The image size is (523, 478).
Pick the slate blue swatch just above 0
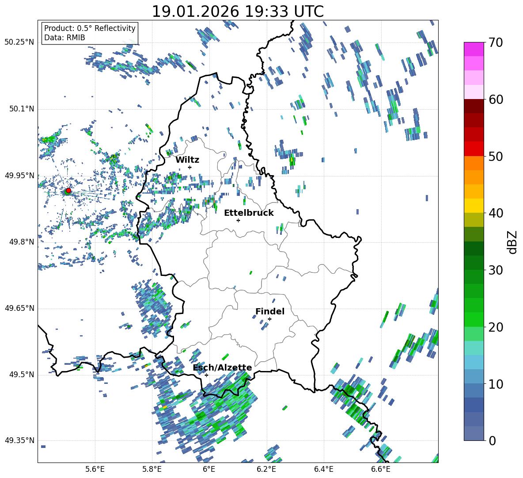(x=474, y=433)
